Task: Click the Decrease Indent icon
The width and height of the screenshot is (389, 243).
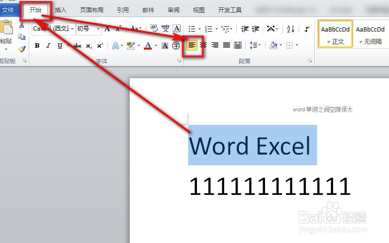Action: pos(245,29)
